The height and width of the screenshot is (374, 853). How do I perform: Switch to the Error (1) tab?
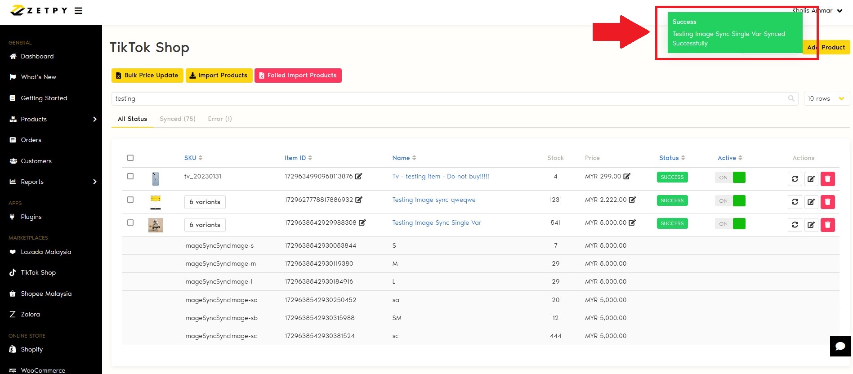(x=219, y=119)
